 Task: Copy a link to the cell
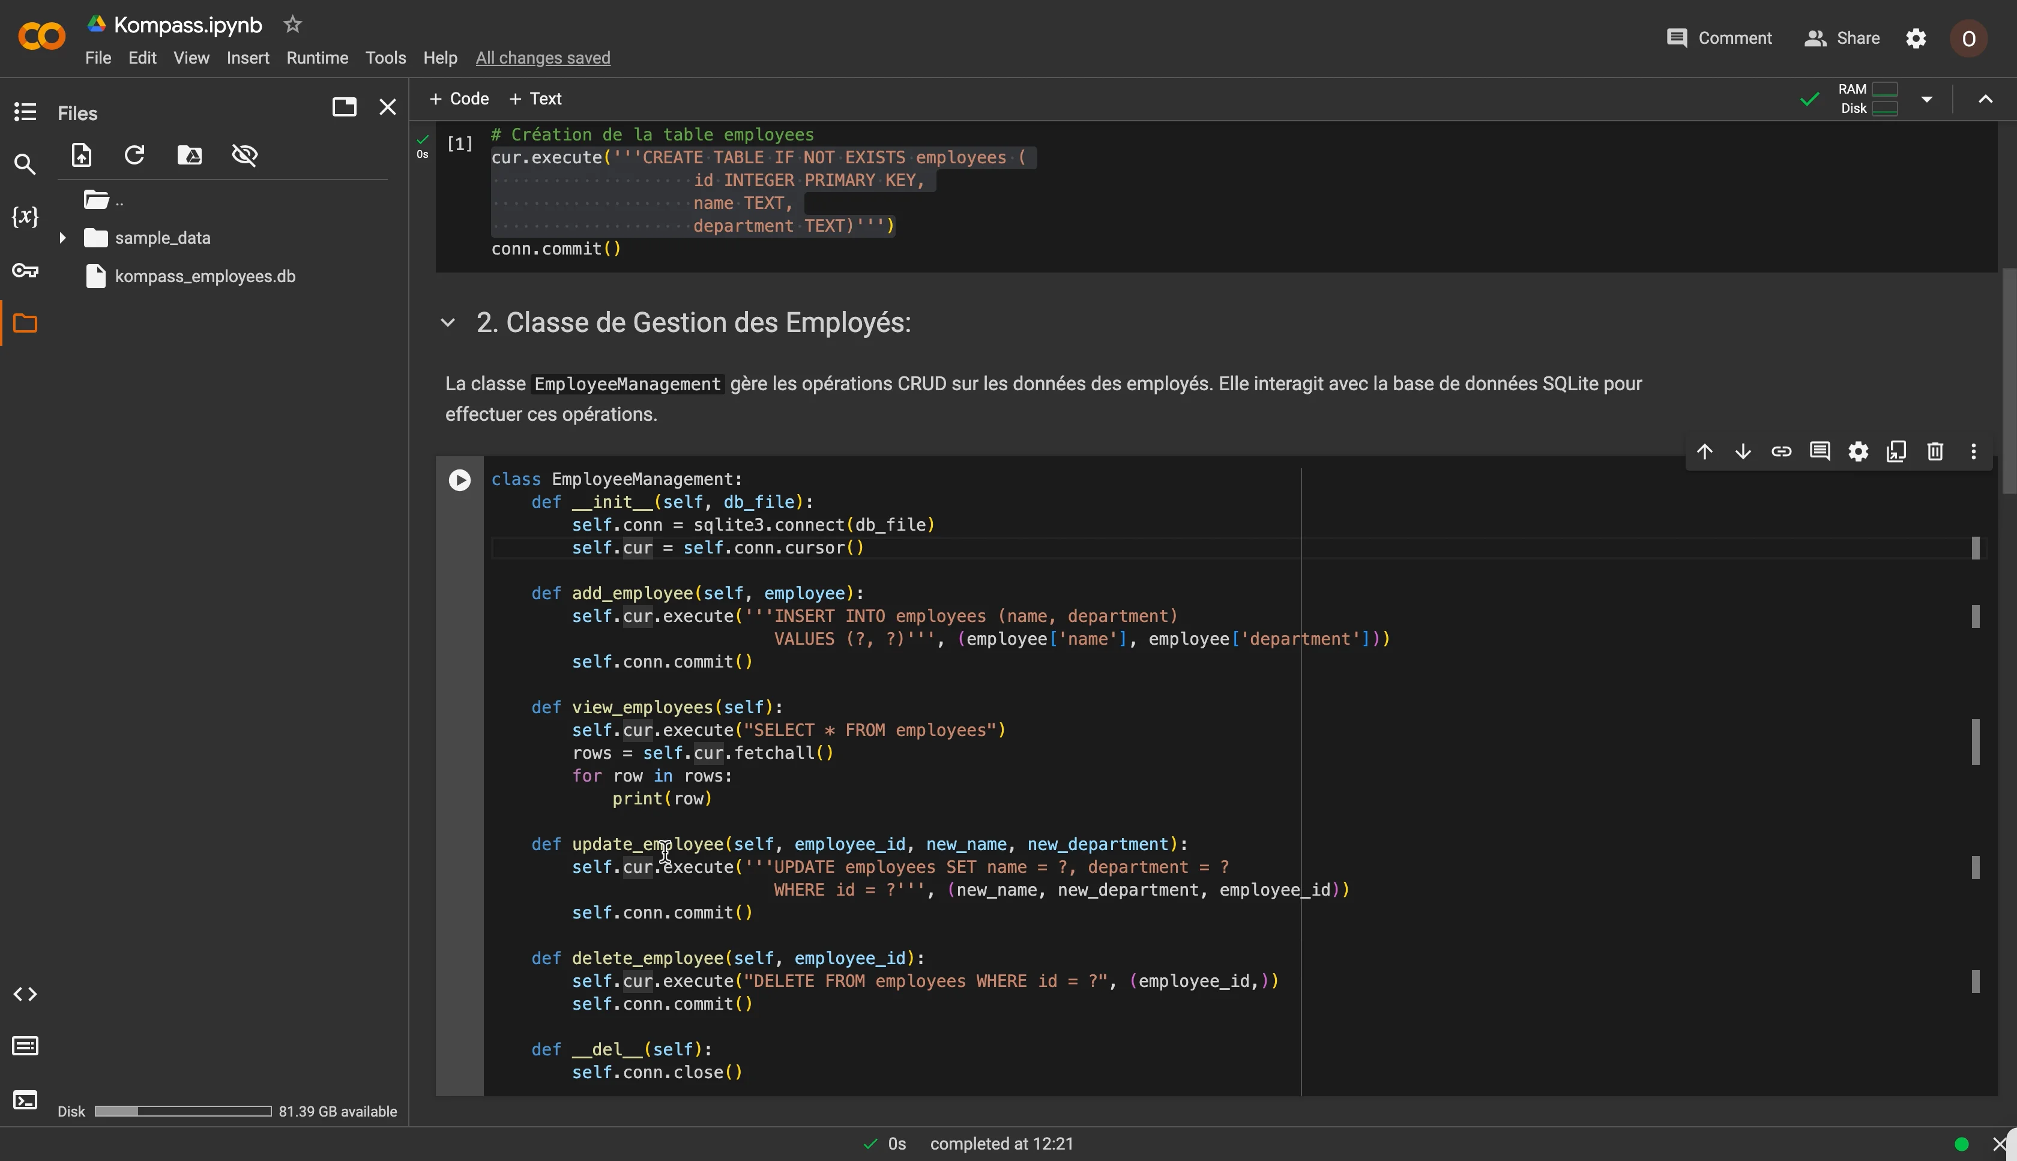point(1782,451)
